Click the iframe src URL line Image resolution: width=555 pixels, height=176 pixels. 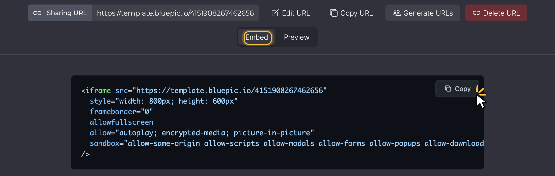coord(204,91)
